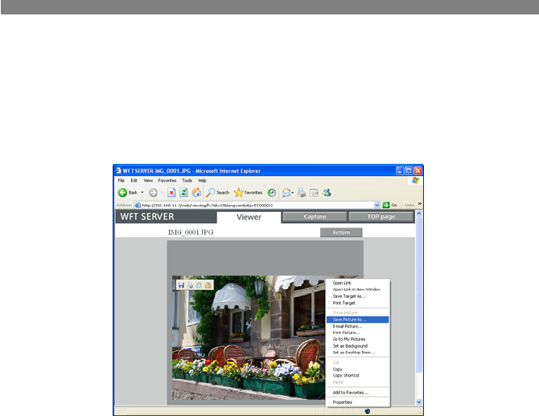Click the page icon in address bar
The height and width of the screenshot is (416, 539).
pos(138,205)
